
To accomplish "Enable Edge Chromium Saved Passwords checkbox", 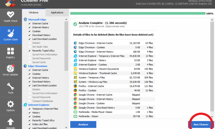I will coord(29,97).
